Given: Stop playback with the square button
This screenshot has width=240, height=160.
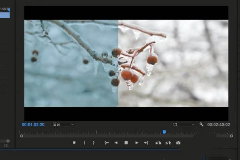Looking at the screenshot, I should [126, 143].
